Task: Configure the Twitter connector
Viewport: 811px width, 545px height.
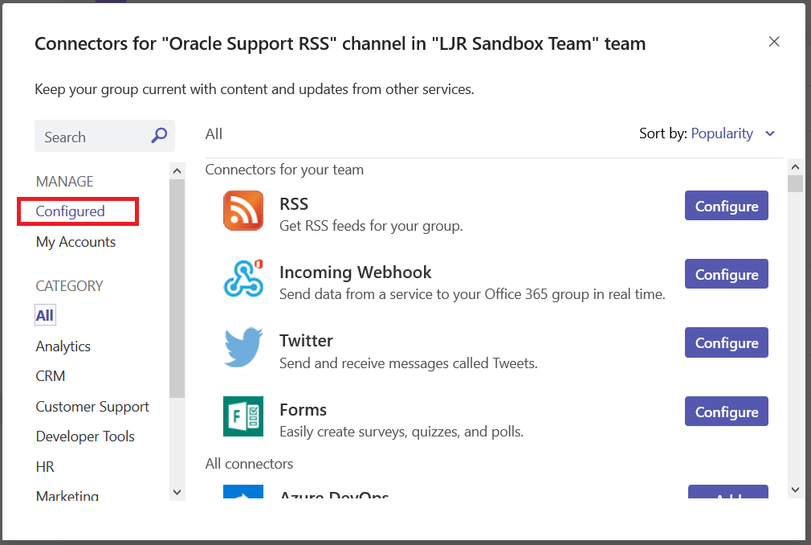Action: (x=726, y=342)
